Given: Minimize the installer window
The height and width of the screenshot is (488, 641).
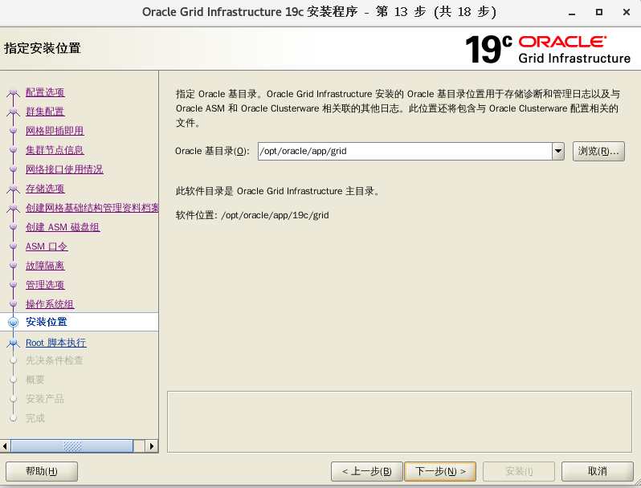Looking at the screenshot, I should (572, 13).
